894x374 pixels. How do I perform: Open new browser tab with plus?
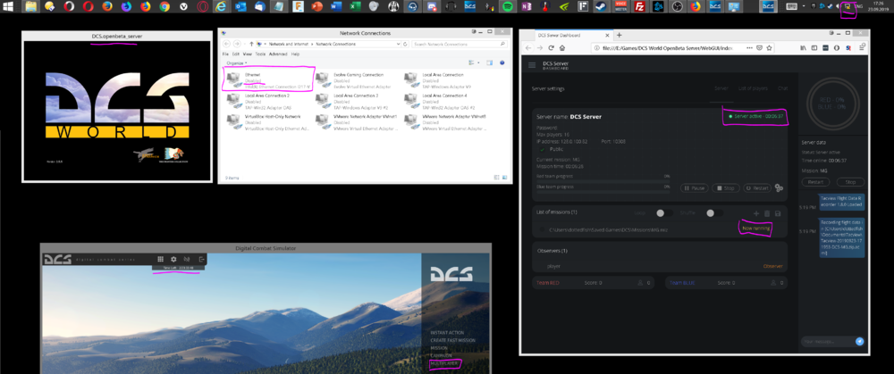(x=620, y=36)
